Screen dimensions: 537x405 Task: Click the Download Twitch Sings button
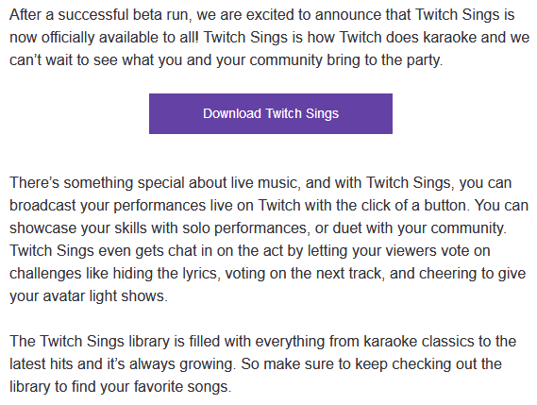click(271, 113)
